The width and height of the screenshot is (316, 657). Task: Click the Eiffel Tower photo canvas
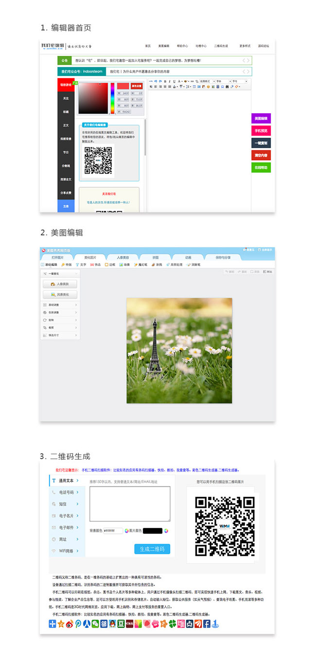179,350
